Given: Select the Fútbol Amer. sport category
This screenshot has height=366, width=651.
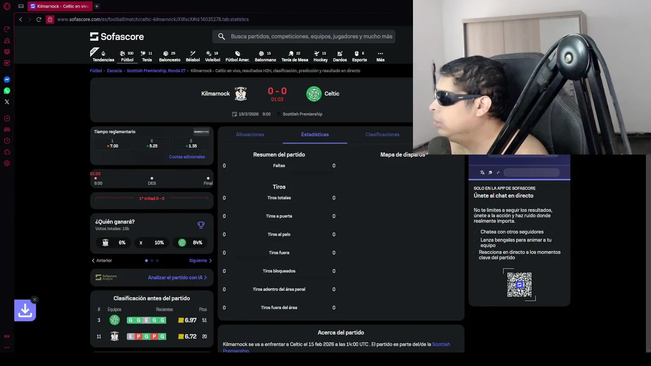Looking at the screenshot, I should (x=238, y=56).
